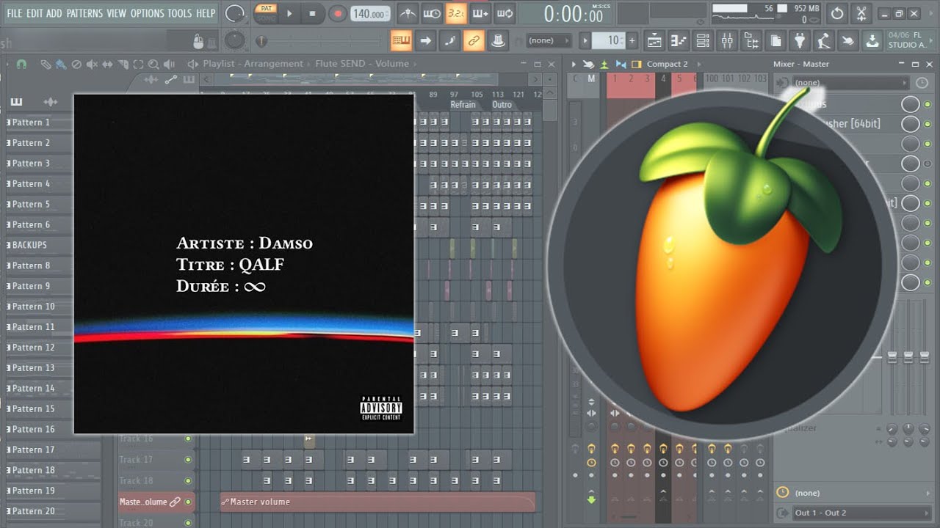Screen dimensions: 940x528
Task: Adjust the master pitch knob below volume
Action: point(234,40)
